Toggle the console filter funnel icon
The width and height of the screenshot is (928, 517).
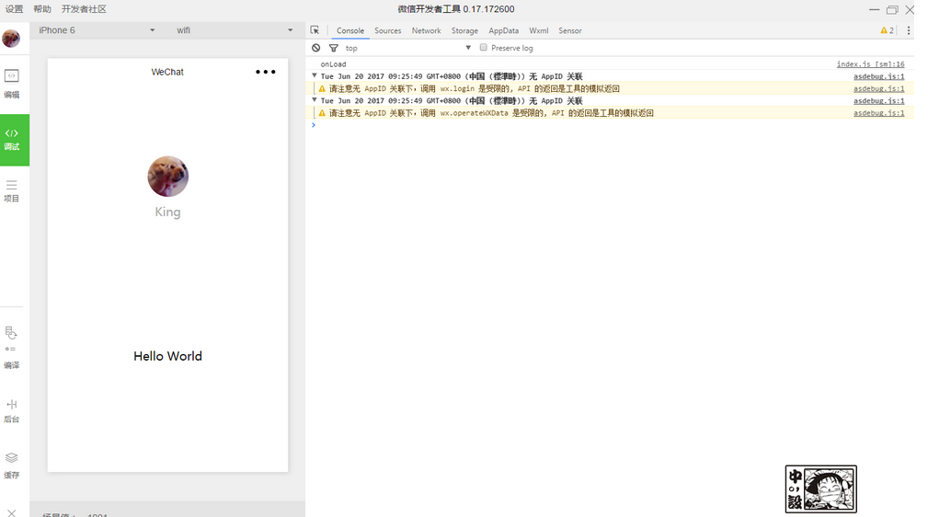click(x=334, y=48)
